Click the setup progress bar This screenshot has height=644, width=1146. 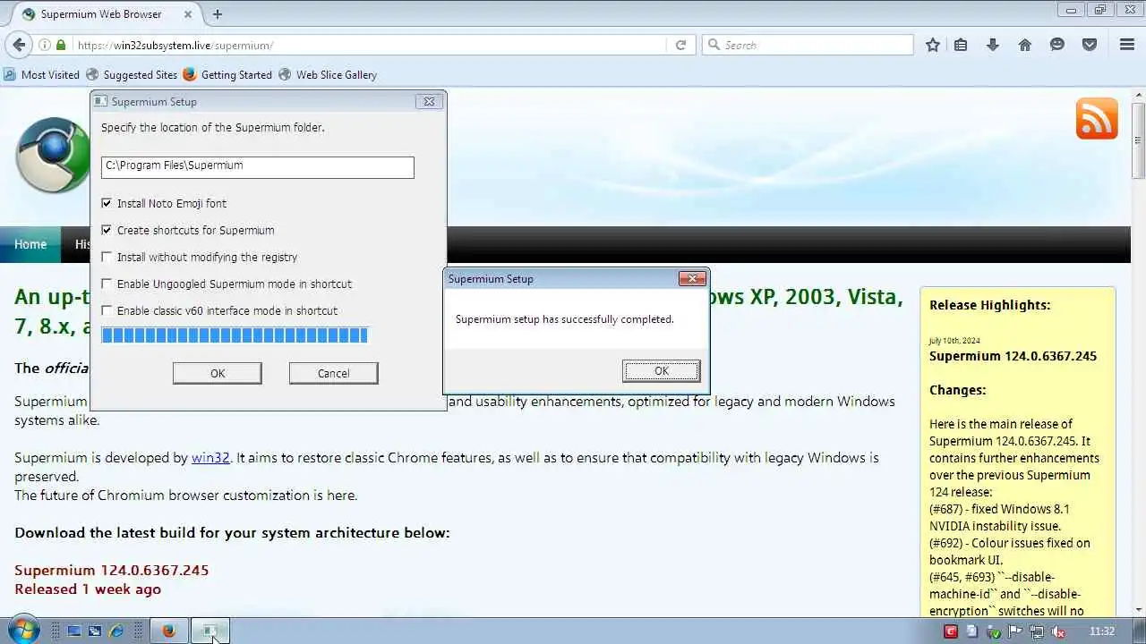235,335
